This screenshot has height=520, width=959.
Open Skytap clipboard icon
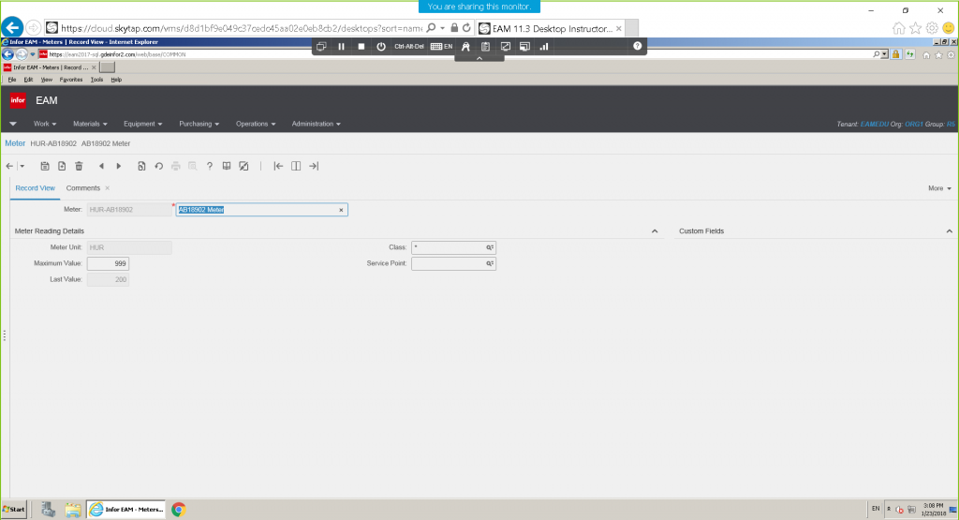pos(485,47)
